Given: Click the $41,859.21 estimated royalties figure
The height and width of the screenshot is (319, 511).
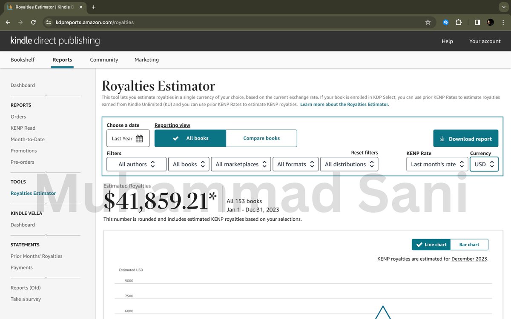Looking at the screenshot, I should 160,200.
